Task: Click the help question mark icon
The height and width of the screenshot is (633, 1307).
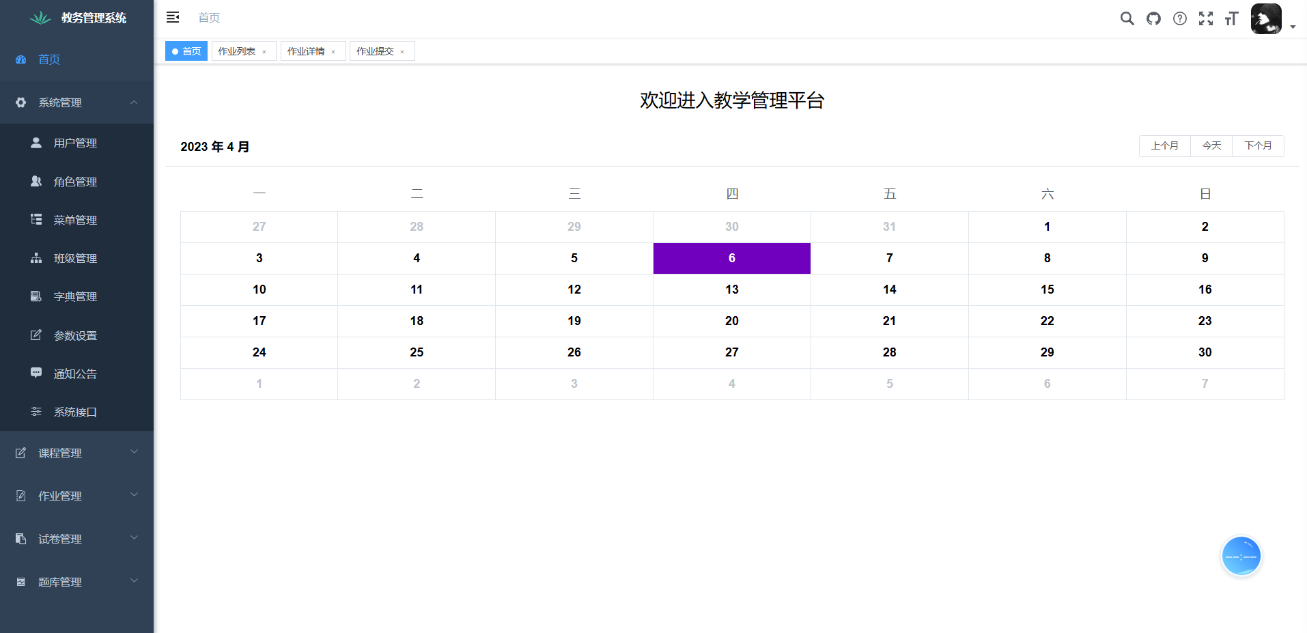Action: (1179, 18)
